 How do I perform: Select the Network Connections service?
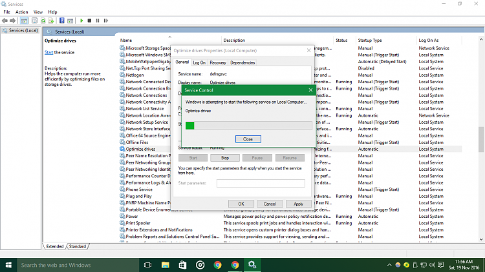(146, 95)
